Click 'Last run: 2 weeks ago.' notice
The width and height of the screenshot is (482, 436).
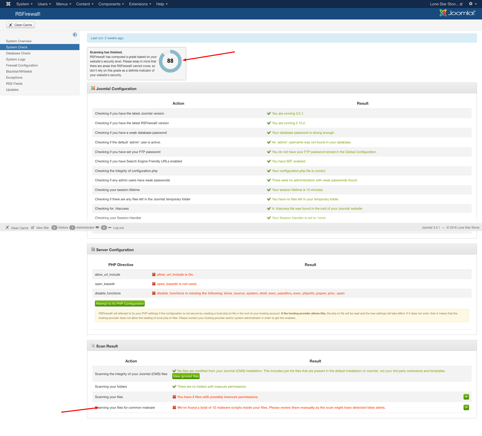[x=282, y=38]
